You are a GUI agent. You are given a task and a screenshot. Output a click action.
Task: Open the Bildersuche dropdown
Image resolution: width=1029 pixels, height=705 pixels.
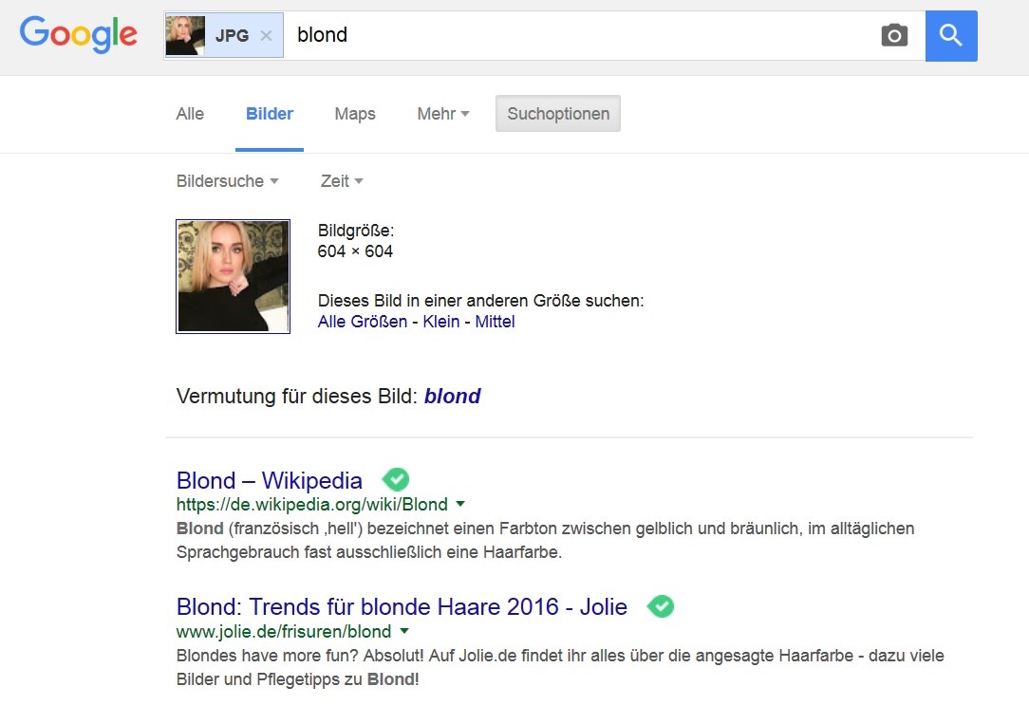[x=227, y=181]
